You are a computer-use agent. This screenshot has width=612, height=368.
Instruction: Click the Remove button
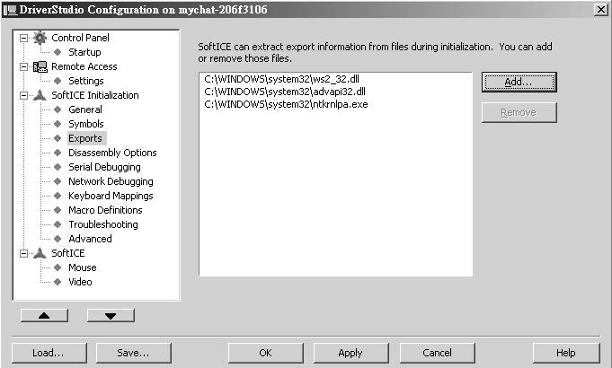(x=519, y=113)
